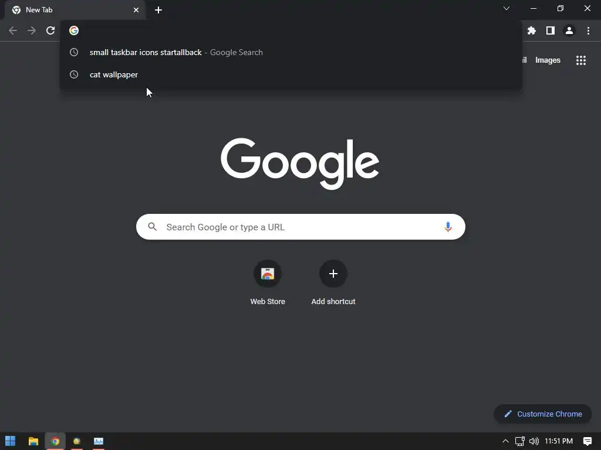Viewport: 601px width, 450px height.
Task: Open the Google apps grid
Action: [x=581, y=60]
